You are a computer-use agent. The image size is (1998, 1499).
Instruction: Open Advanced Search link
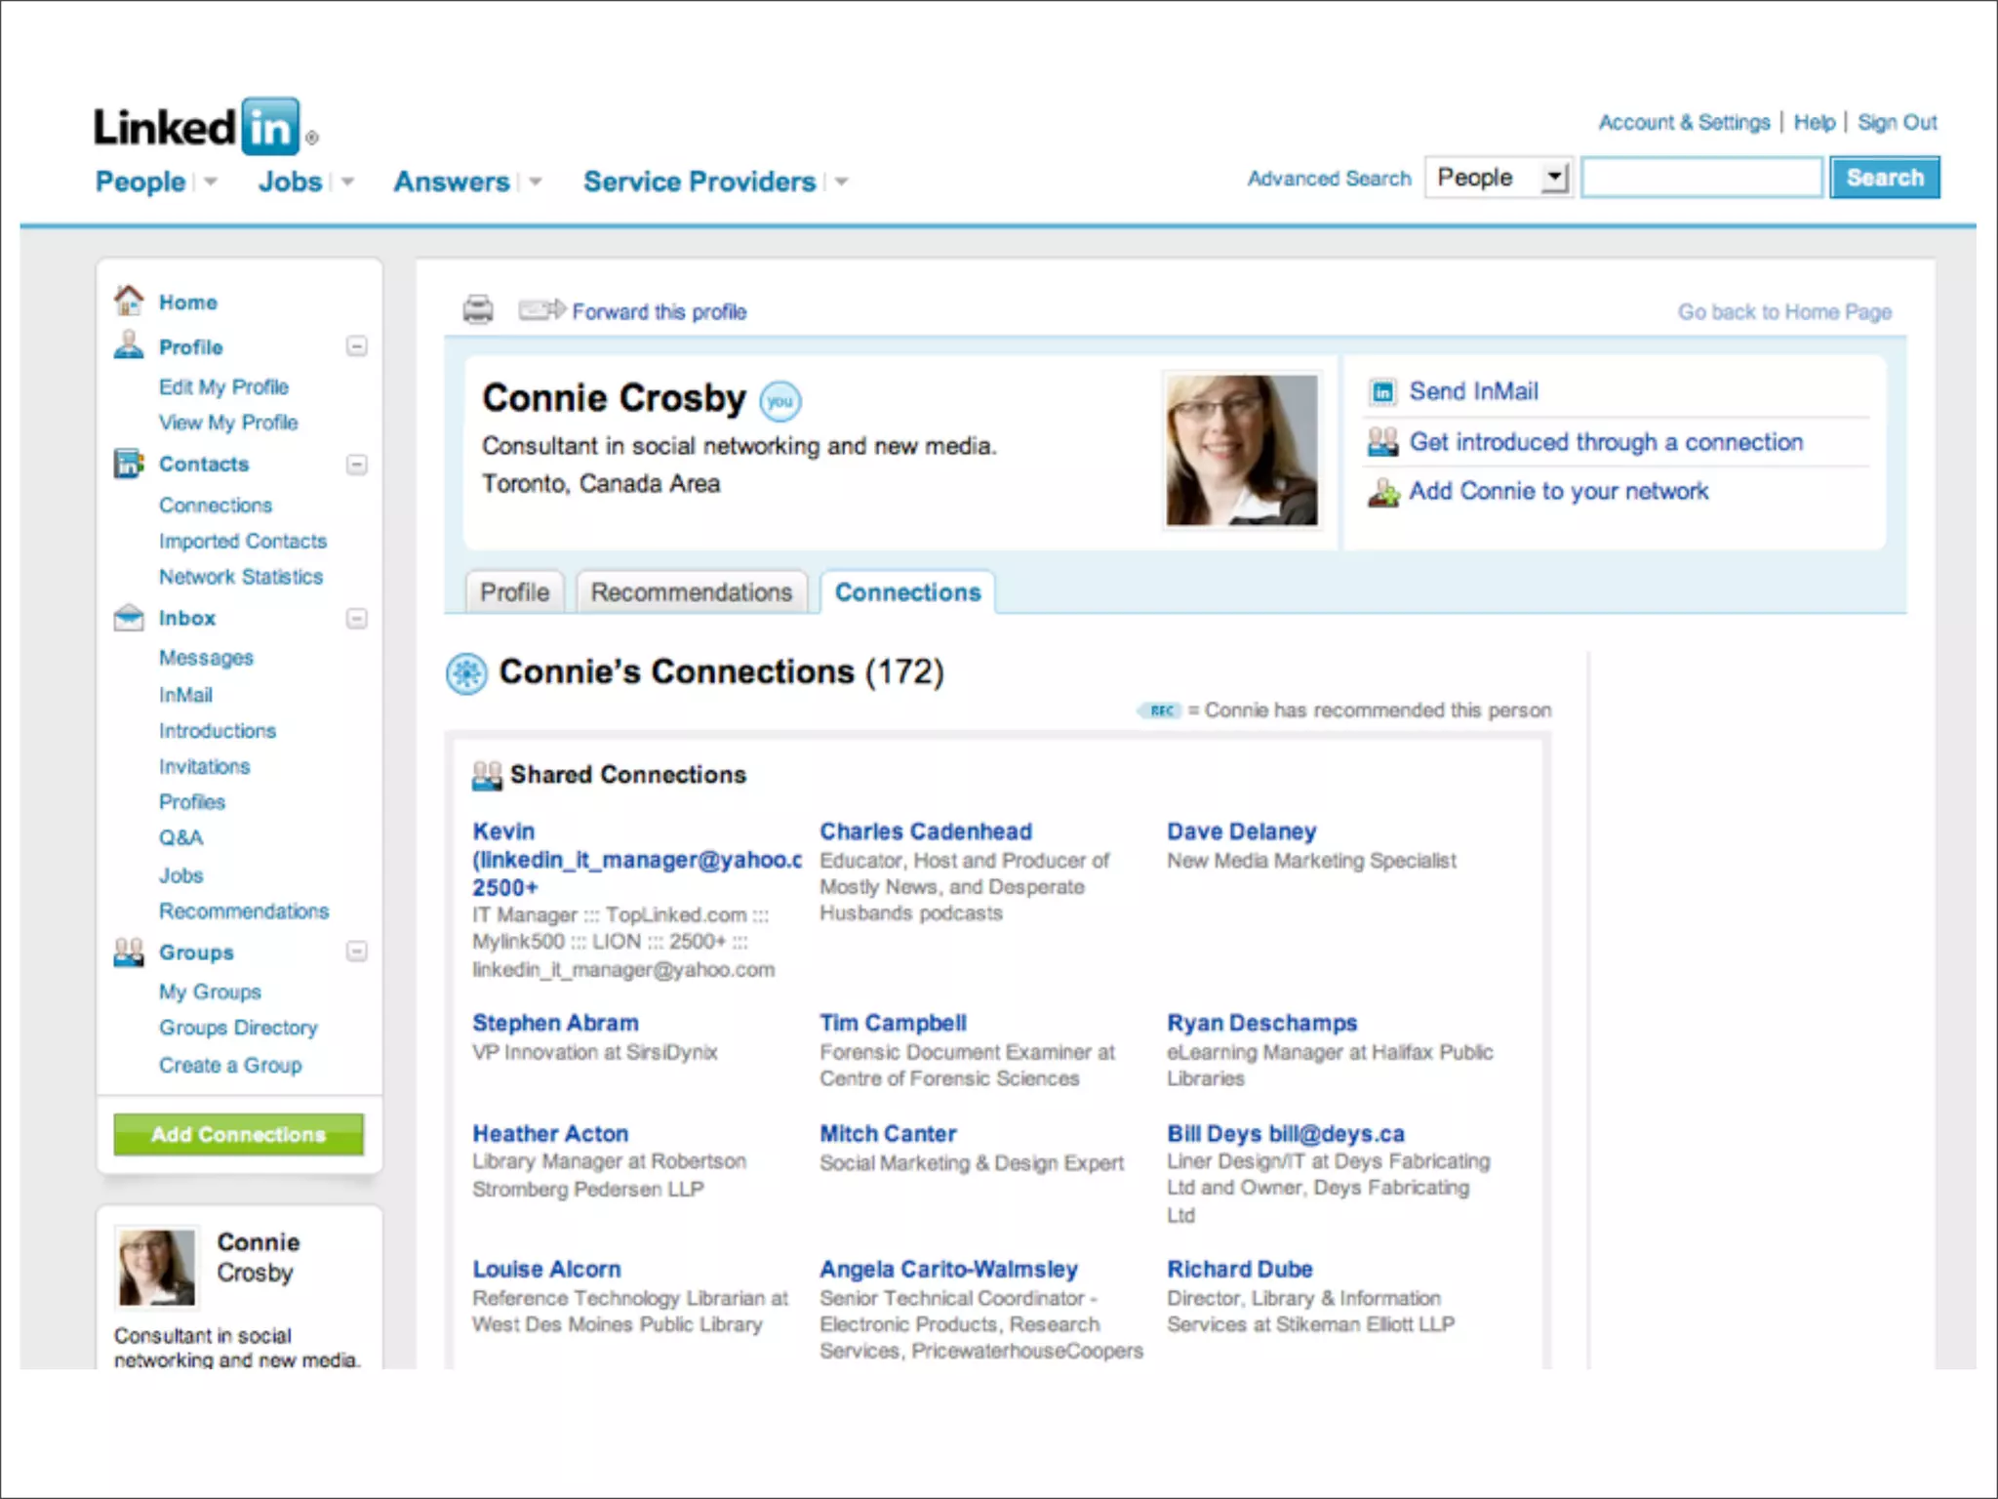coord(1330,179)
